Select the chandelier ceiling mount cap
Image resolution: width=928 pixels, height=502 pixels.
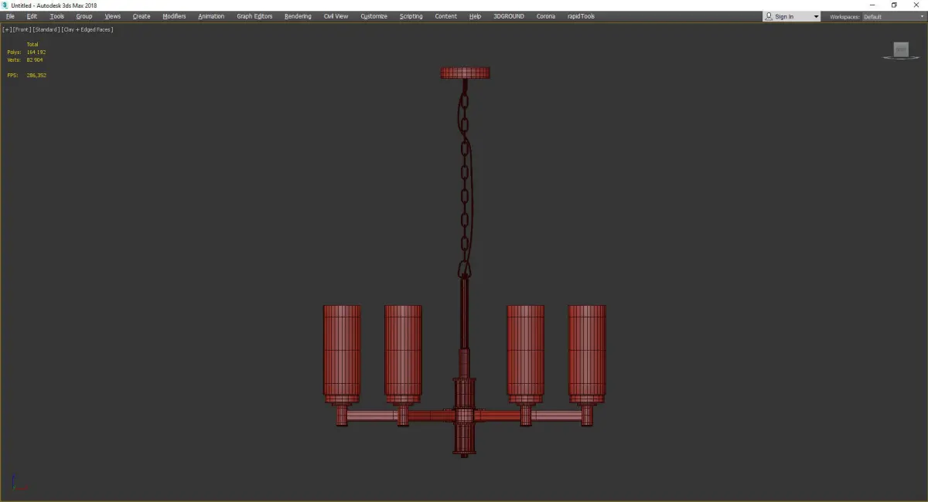tap(465, 73)
